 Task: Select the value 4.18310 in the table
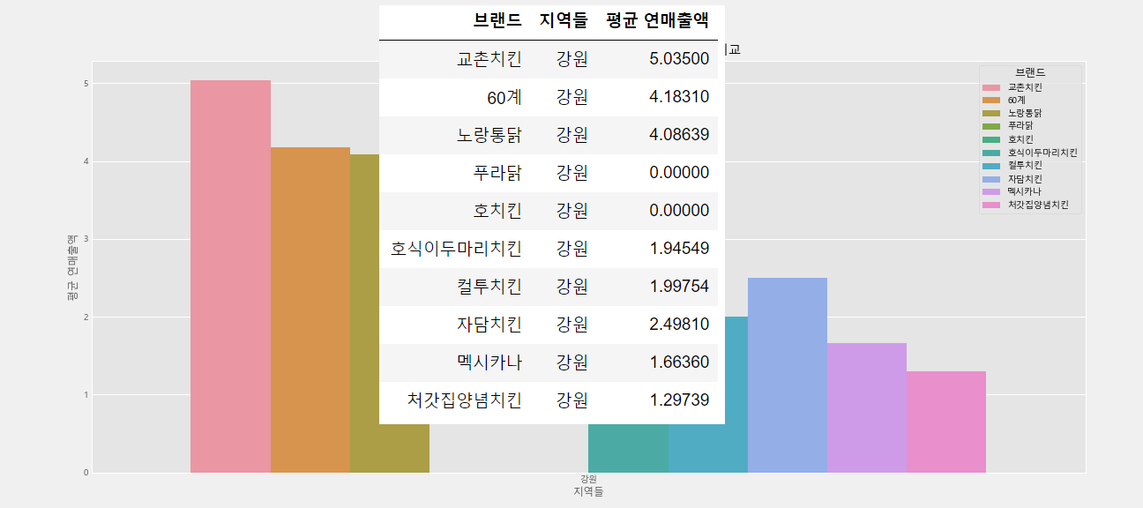[x=679, y=97]
